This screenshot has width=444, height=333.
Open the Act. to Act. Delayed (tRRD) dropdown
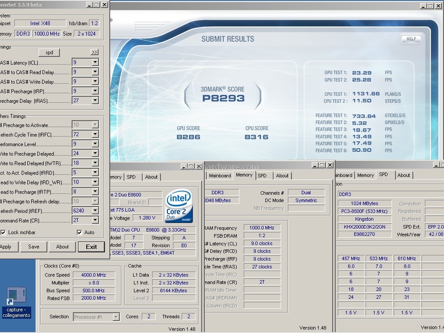tap(95, 173)
